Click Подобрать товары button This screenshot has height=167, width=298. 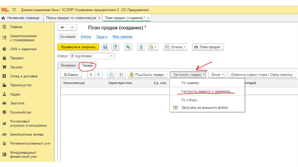[x=148, y=75]
